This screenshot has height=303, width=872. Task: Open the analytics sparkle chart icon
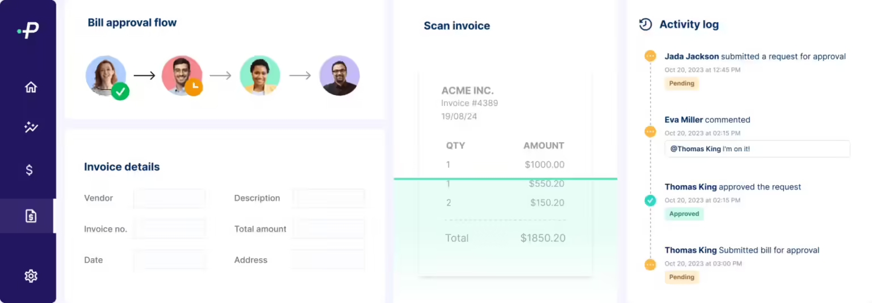31,127
